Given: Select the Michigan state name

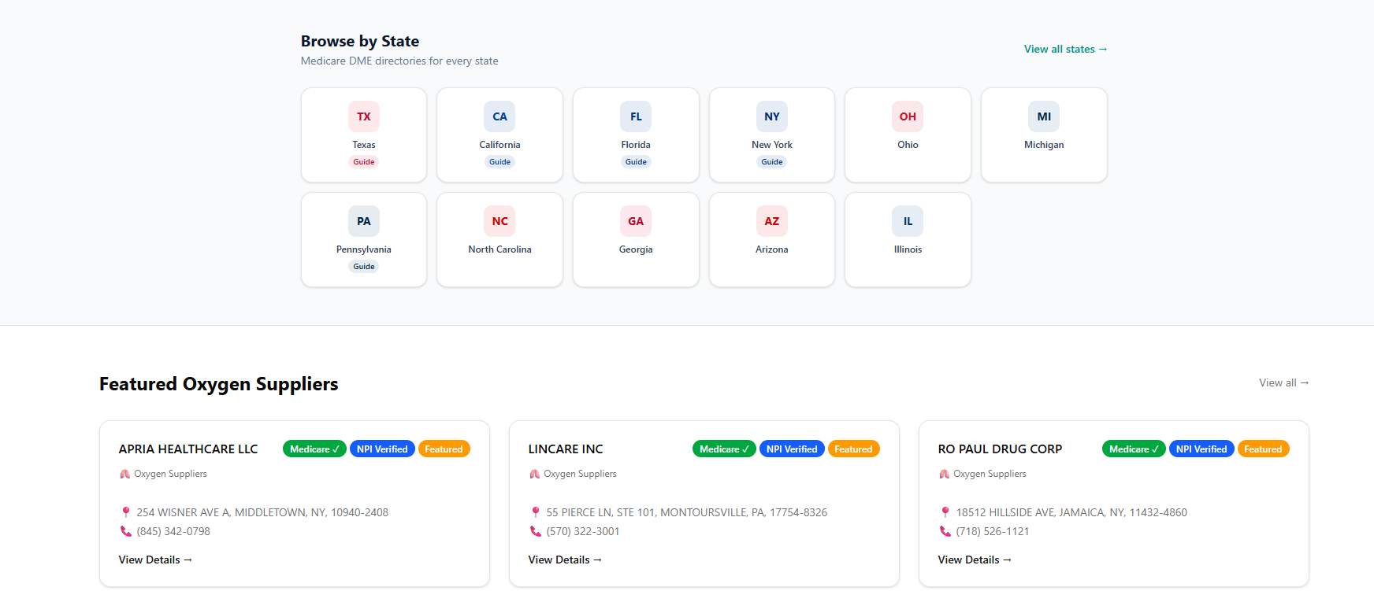Looking at the screenshot, I should tap(1044, 145).
